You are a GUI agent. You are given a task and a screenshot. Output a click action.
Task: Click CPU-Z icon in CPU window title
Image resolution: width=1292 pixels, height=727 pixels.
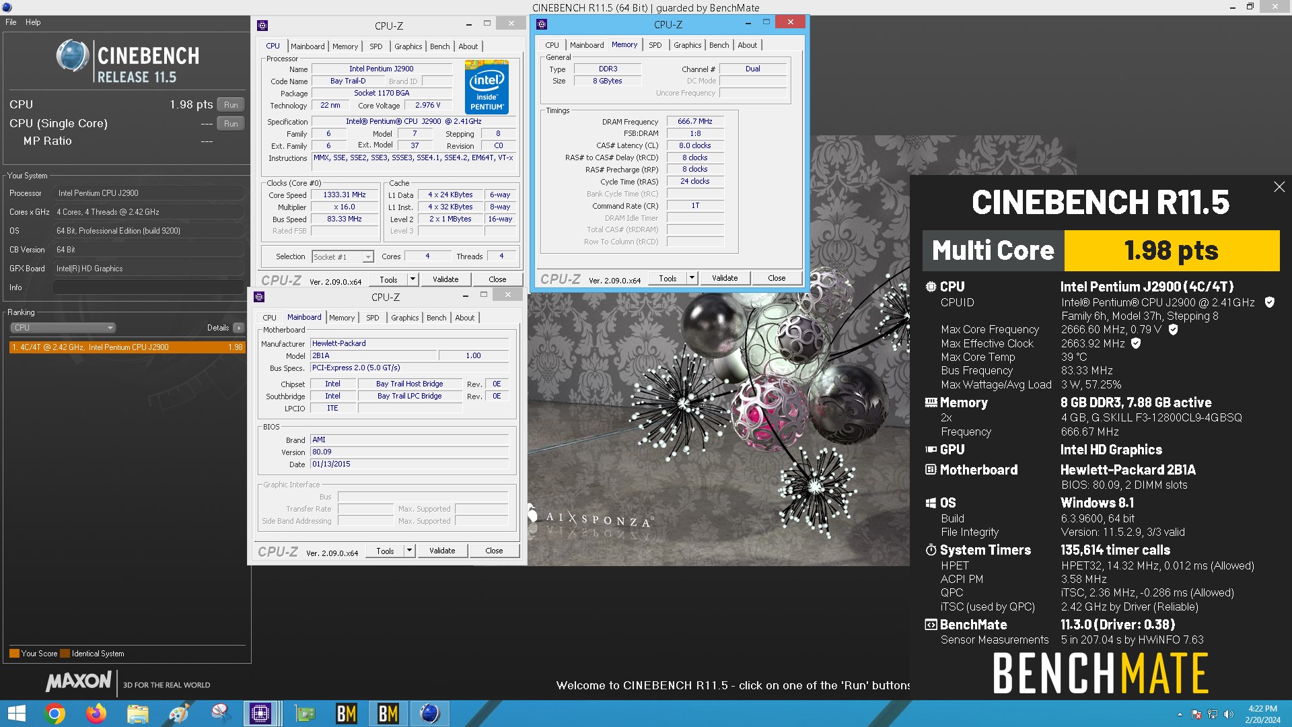tap(262, 26)
